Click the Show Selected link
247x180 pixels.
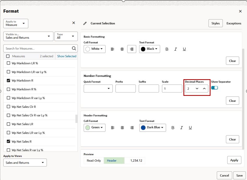67,56
